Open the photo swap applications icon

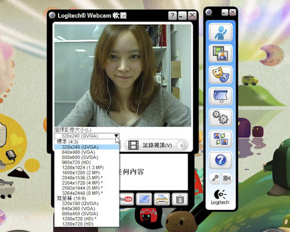tap(220, 139)
